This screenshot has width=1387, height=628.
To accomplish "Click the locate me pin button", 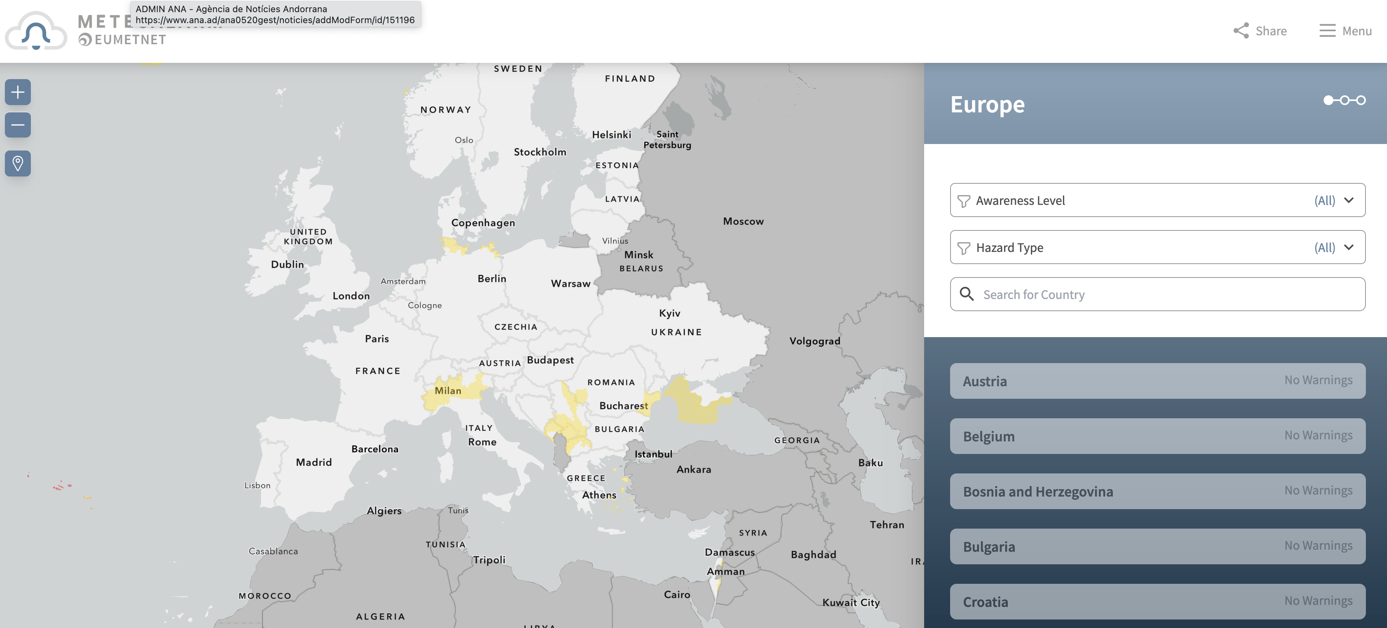I will point(18,163).
